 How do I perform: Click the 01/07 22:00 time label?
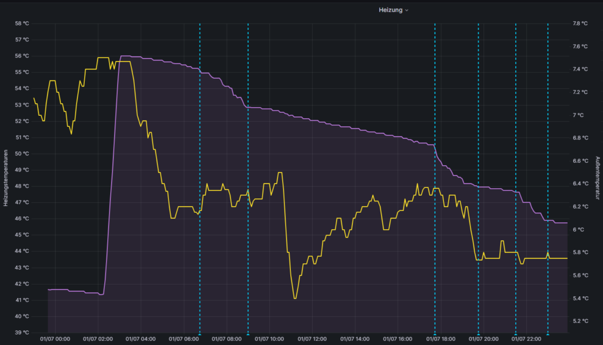coord(526,339)
